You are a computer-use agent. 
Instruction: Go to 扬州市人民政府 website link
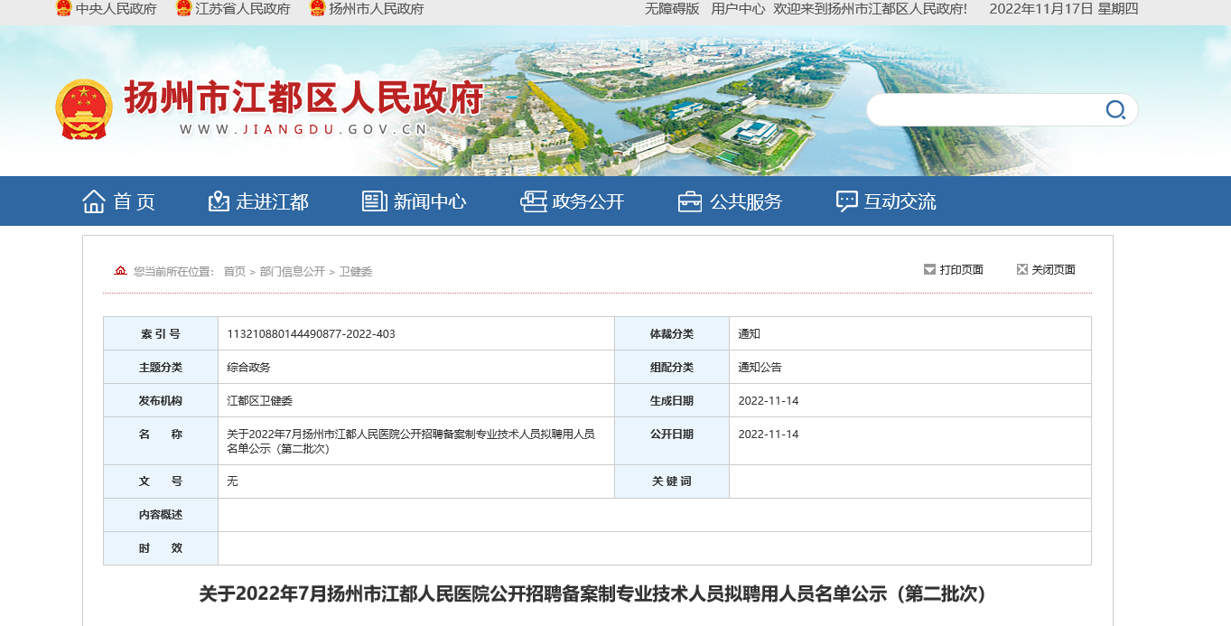tap(376, 9)
